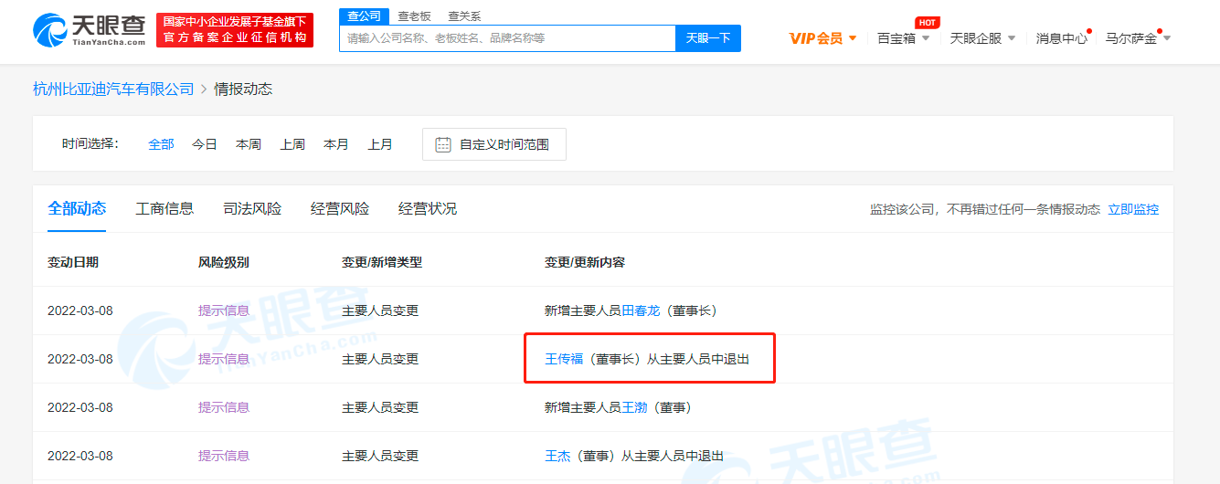Click 主要人员变更 in the 王杰 row
The image size is (1220, 484).
(x=380, y=456)
